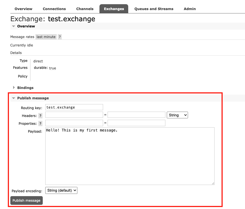Open the Admin tab
The height and width of the screenshot is (209, 245).
(190, 9)
